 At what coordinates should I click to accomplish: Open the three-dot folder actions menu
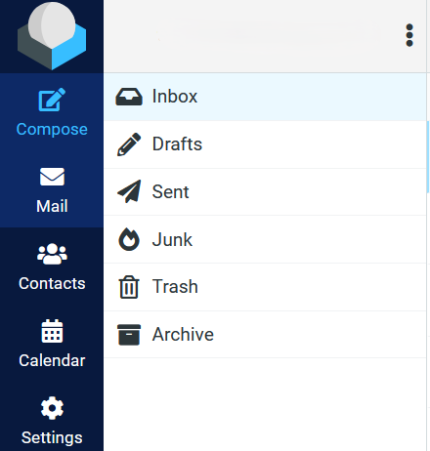[x=409, y=35]
